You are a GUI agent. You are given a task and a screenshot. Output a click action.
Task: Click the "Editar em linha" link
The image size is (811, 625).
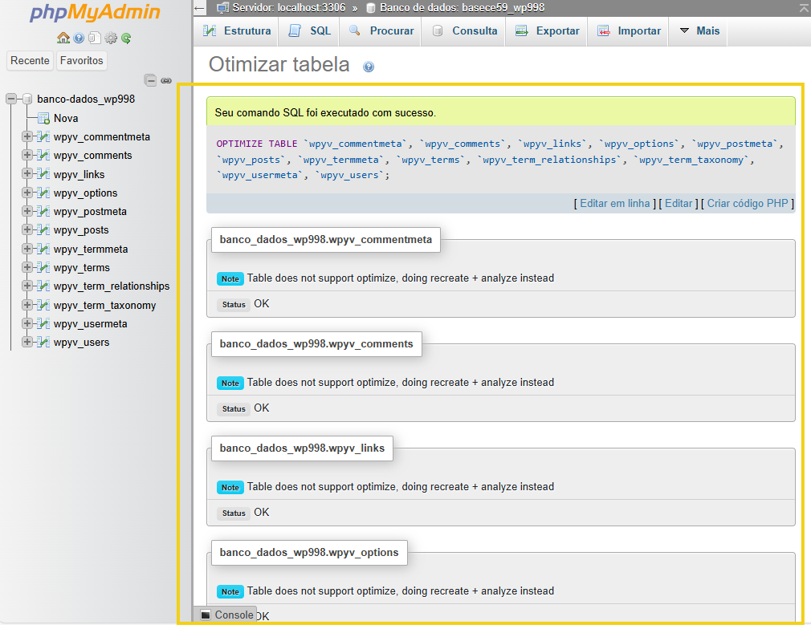coord(613,203)
